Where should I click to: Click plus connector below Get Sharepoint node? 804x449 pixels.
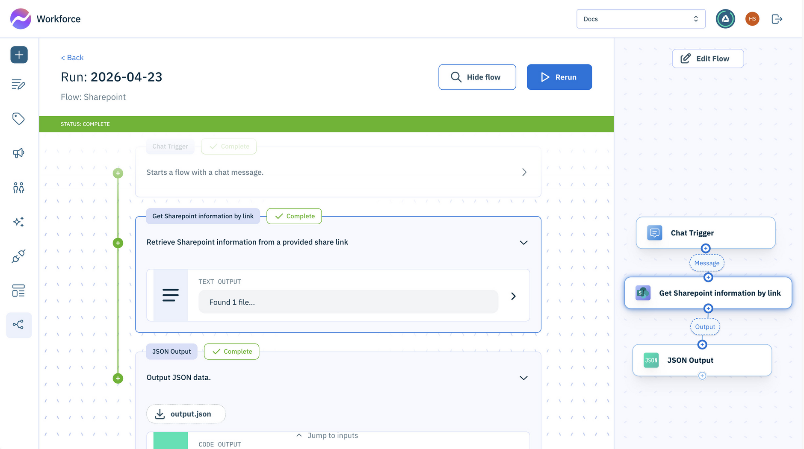(x=708, y=308)
